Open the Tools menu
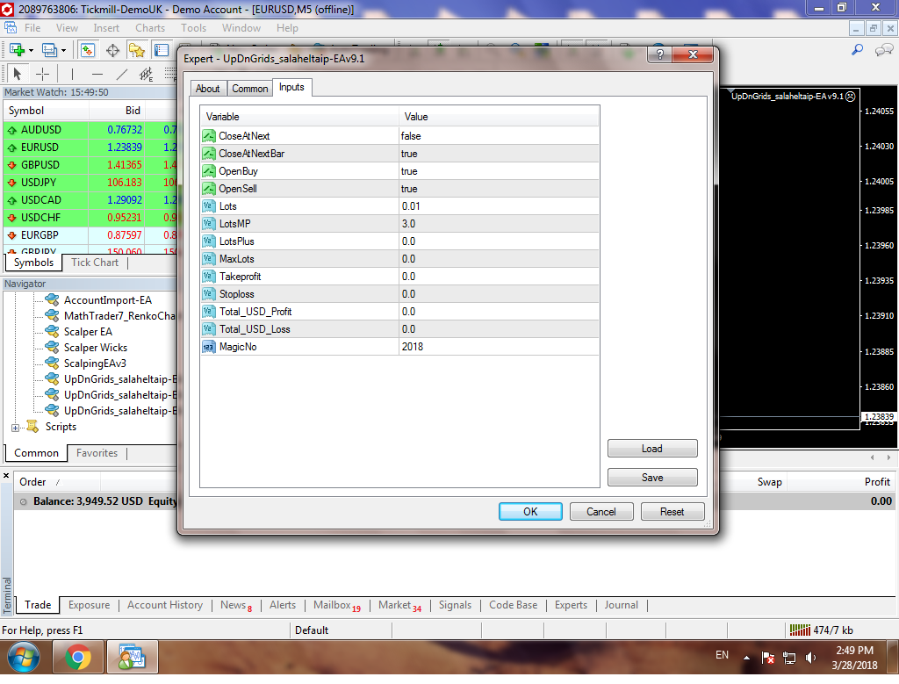899x684 pixels. tap(194, 27)
